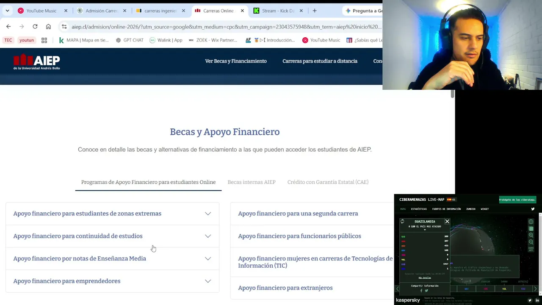
Task: Reload the AIEP page
Action: [35, 27]
